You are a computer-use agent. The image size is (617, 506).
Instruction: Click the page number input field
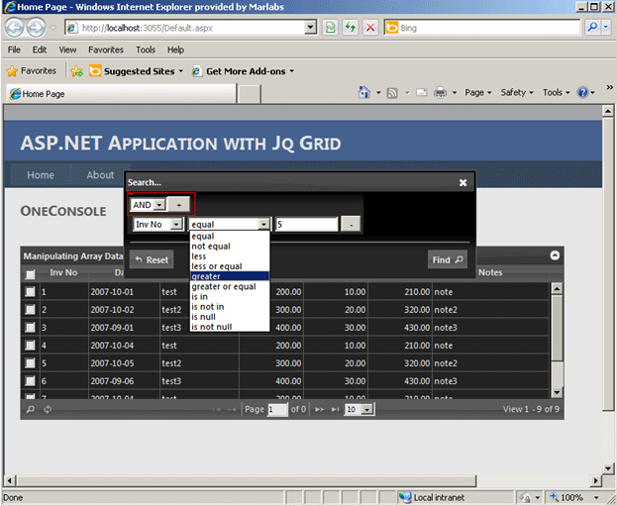277,409
